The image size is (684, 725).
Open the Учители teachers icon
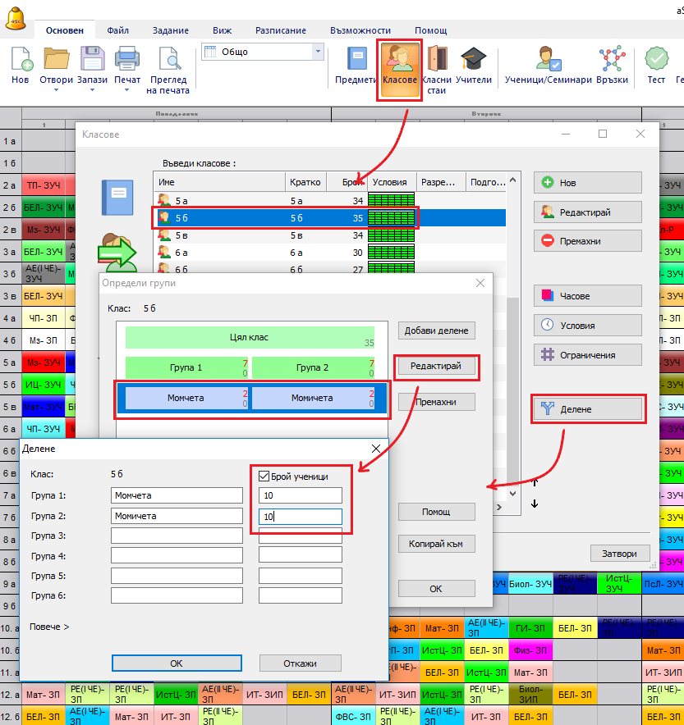pos(473,60)
